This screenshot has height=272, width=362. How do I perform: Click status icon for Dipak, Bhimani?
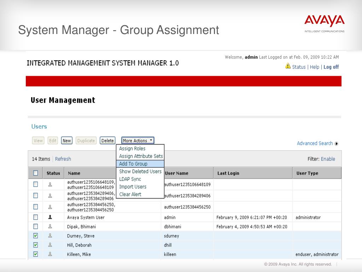[x=50, y=226]
